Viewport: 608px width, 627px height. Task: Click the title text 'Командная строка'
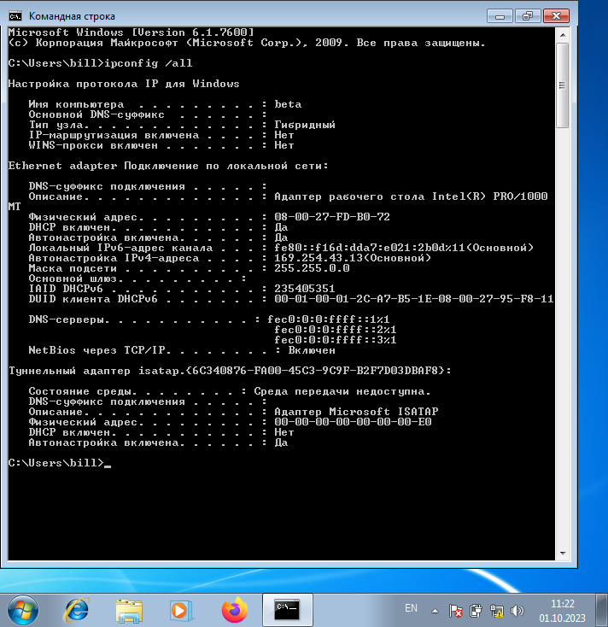72,16
